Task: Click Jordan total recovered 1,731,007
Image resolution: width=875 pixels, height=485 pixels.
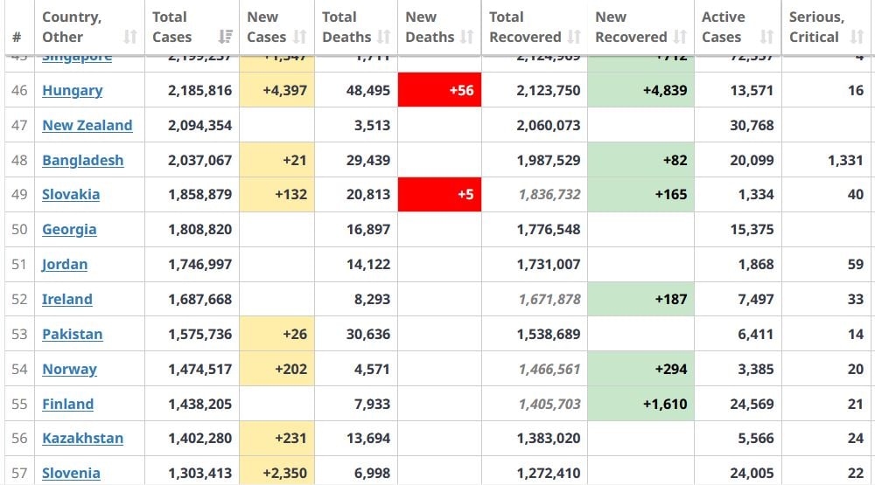Action: (549, 264)
